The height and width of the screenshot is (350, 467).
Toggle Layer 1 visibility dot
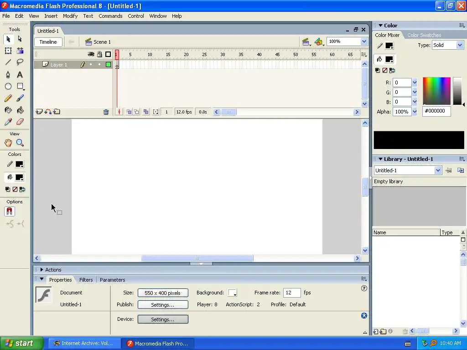[x=91, y=65]
